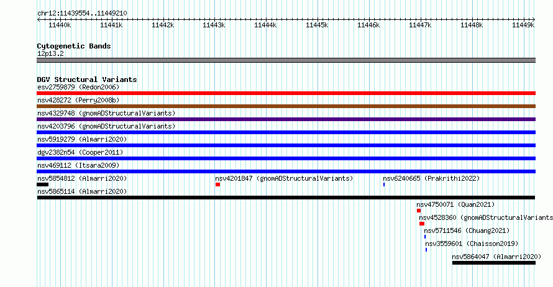Click the blue nsv4203796 variant bar

[286, 132]
